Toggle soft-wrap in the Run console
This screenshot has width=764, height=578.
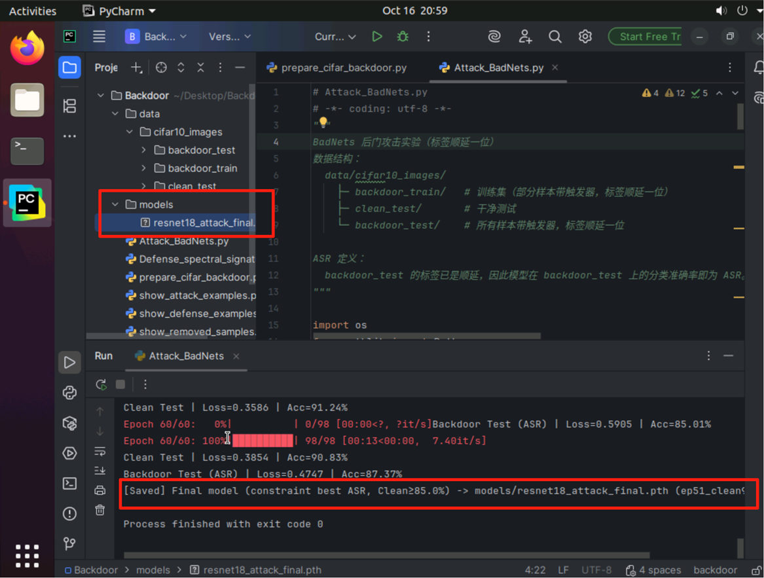tap(100, 451)
